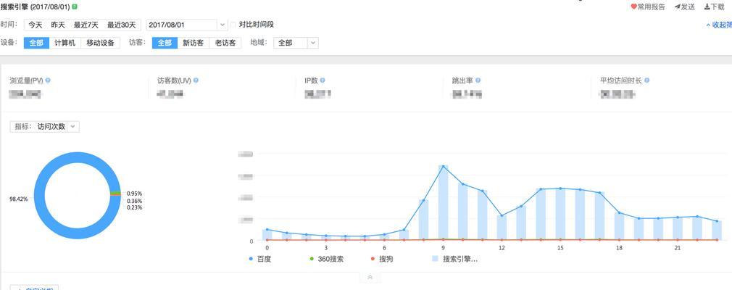Open help icon beside 平均访问时长
This screenshot has height=290, width=732.
click(x=646, y=80)
